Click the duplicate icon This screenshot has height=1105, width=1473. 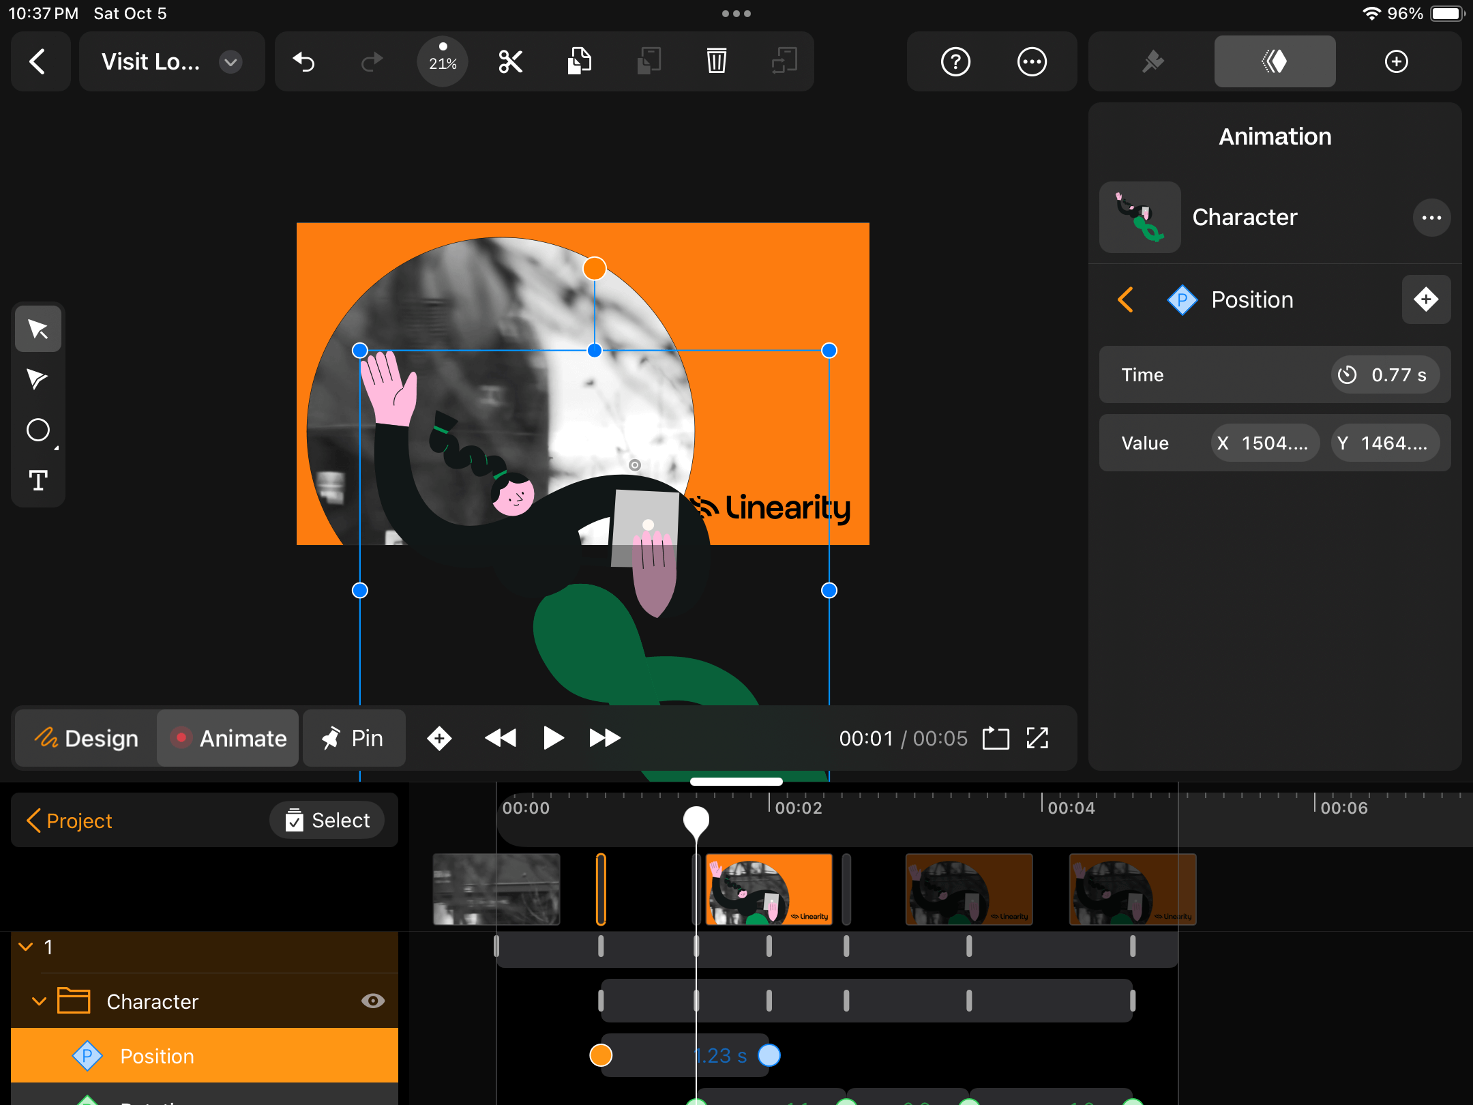pos(784,61)
